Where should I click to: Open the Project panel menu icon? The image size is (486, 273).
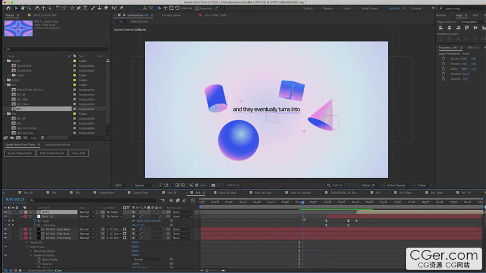point(18,15)
